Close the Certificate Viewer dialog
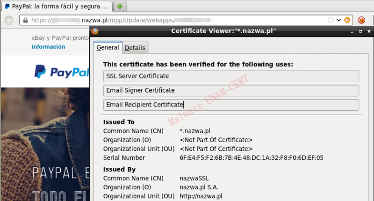Screen dimensions: 374x201 point(369,31)
